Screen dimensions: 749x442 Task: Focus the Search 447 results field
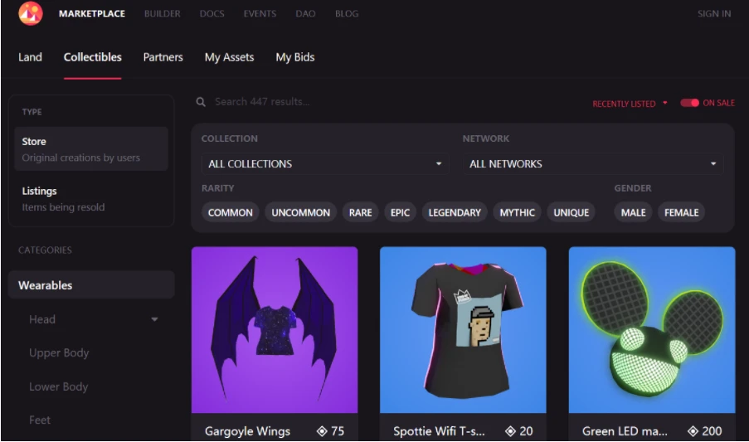tap(262, 102)
